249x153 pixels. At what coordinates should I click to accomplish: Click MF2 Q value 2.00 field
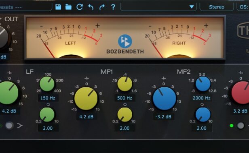coord(202,128)
